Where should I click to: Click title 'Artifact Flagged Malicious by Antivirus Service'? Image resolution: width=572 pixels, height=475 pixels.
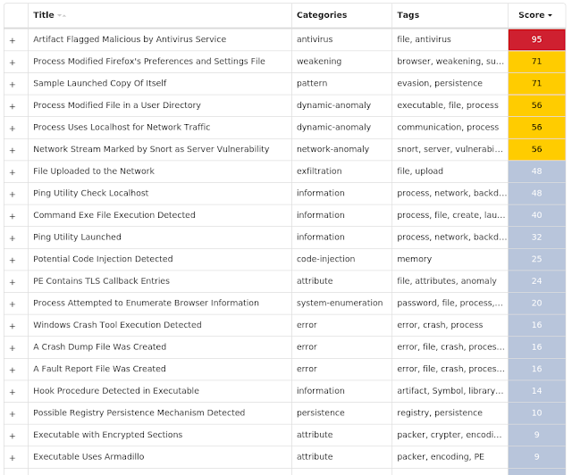click(130, 39)
